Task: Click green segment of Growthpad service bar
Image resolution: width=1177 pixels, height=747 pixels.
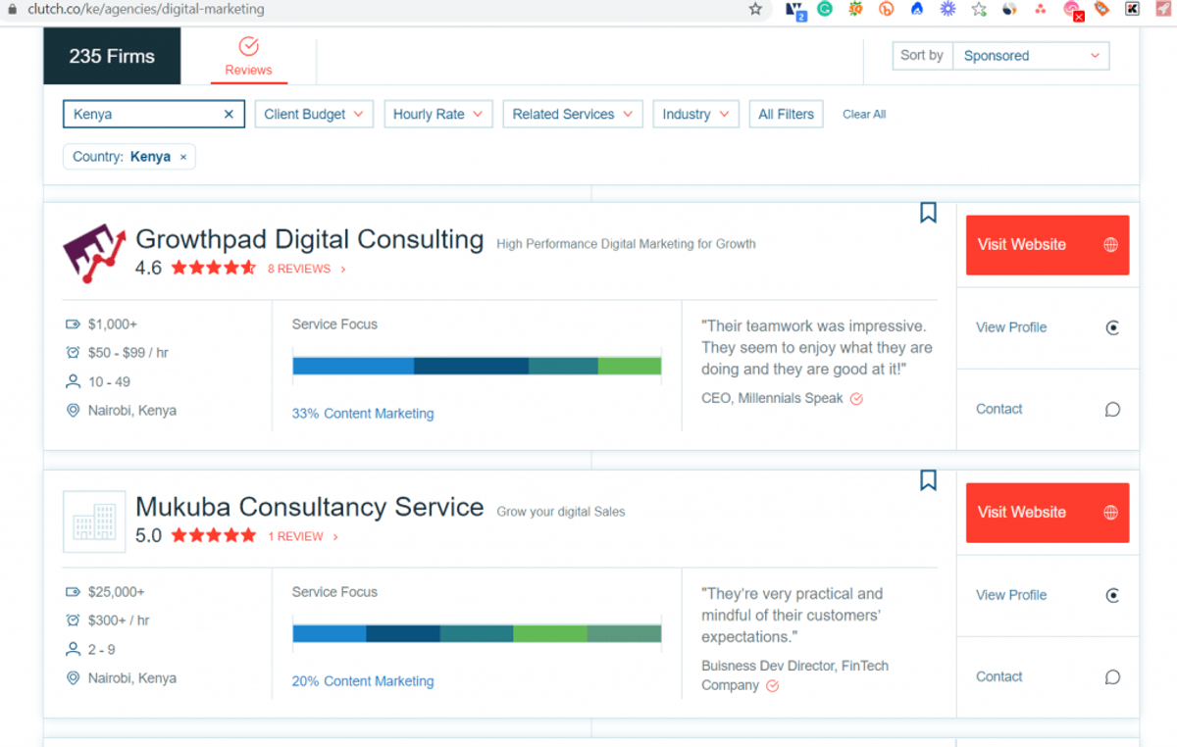Action: [x=630, y=366]
